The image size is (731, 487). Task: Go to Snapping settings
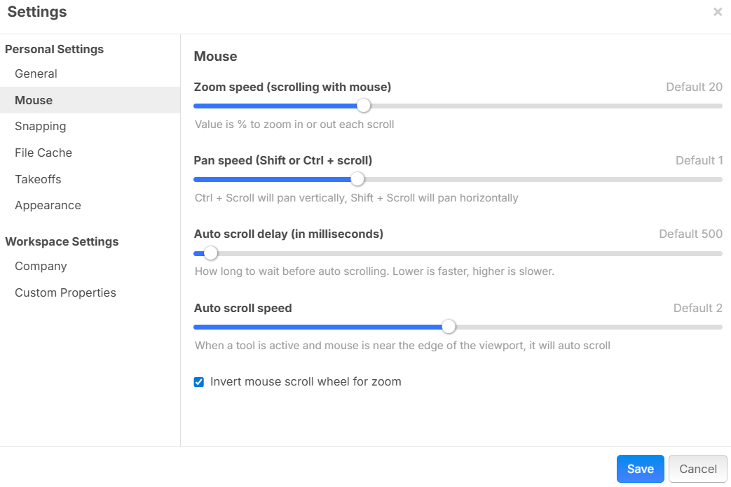coord(41,127)
